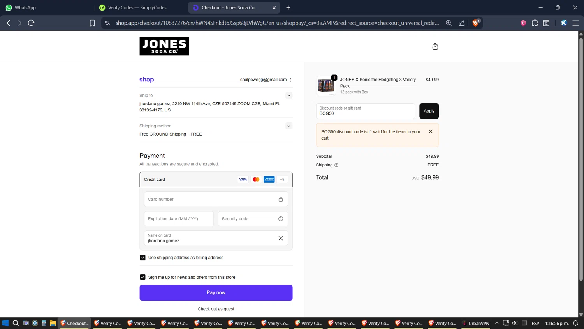Viewport: 584px width, 329px height.
Task: Open the Windows Start menu
Action: tap(5, 323)
